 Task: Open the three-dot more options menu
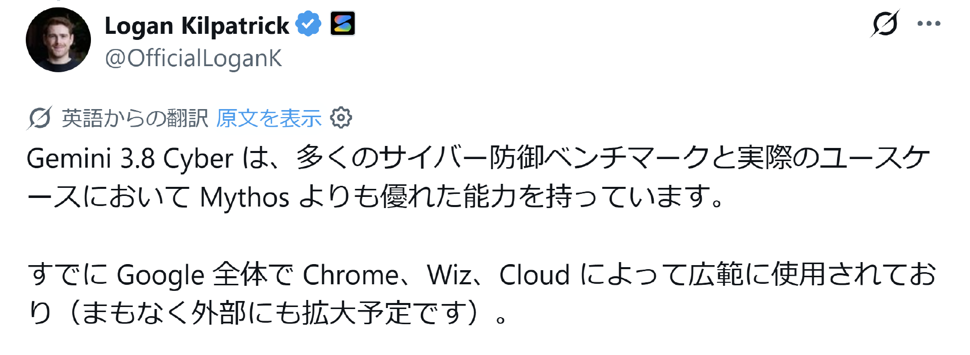[929, 23]
